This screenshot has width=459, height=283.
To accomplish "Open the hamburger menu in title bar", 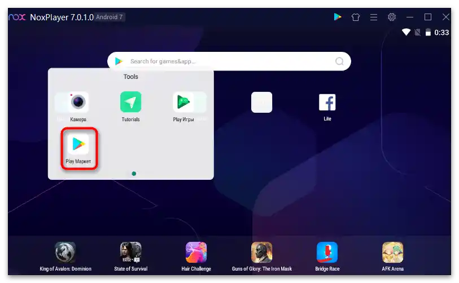I will pos(374,17).
